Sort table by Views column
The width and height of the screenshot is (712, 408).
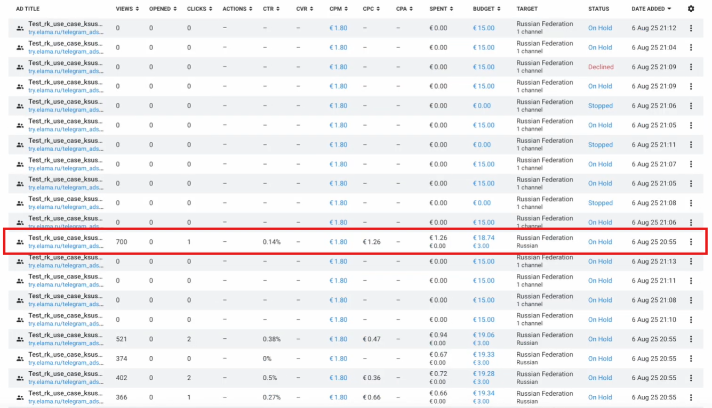[127, 9]
